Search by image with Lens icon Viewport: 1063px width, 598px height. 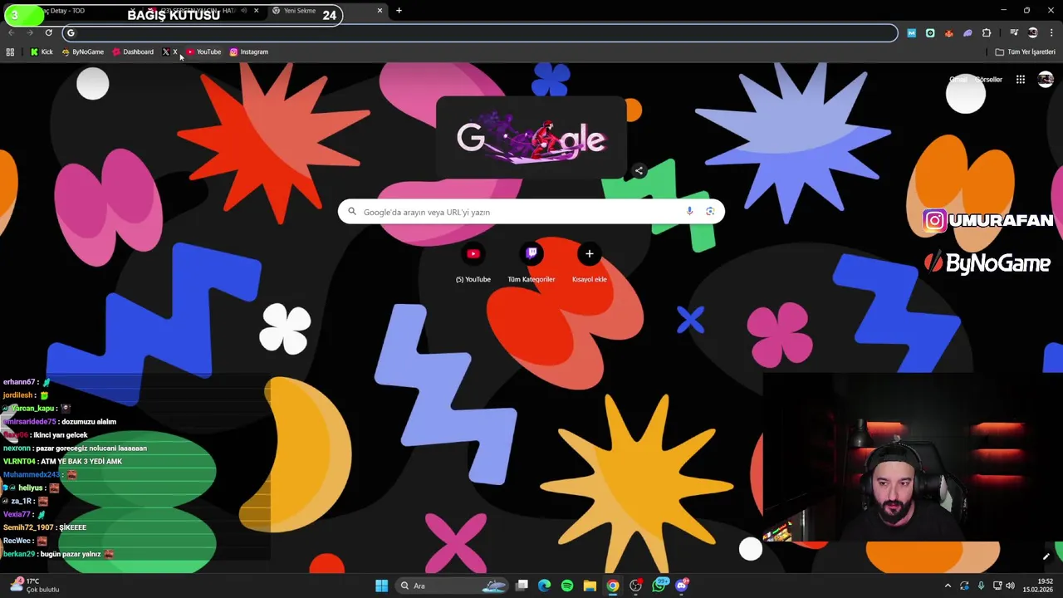pyautogui.click(x=710, y=212)
